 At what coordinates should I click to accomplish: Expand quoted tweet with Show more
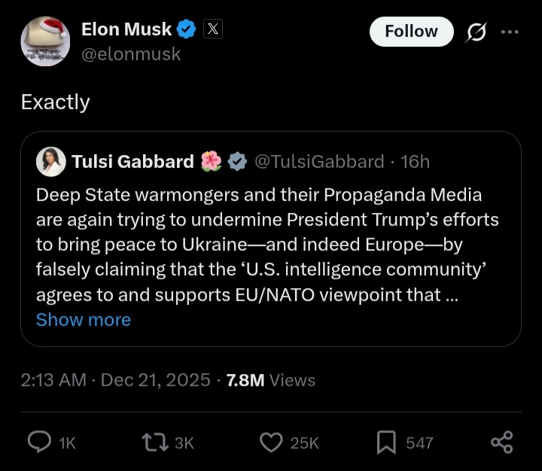pos(84,320)
